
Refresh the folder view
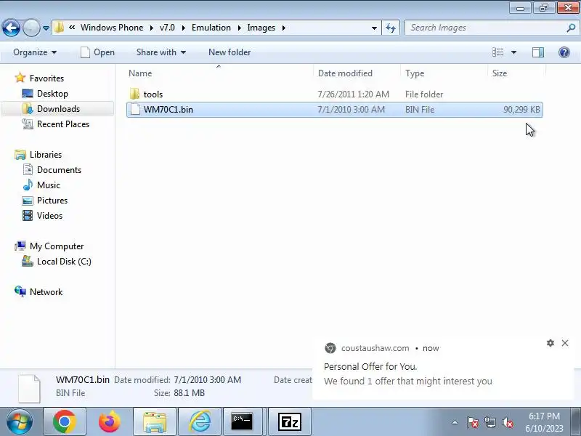pos(391,28)
